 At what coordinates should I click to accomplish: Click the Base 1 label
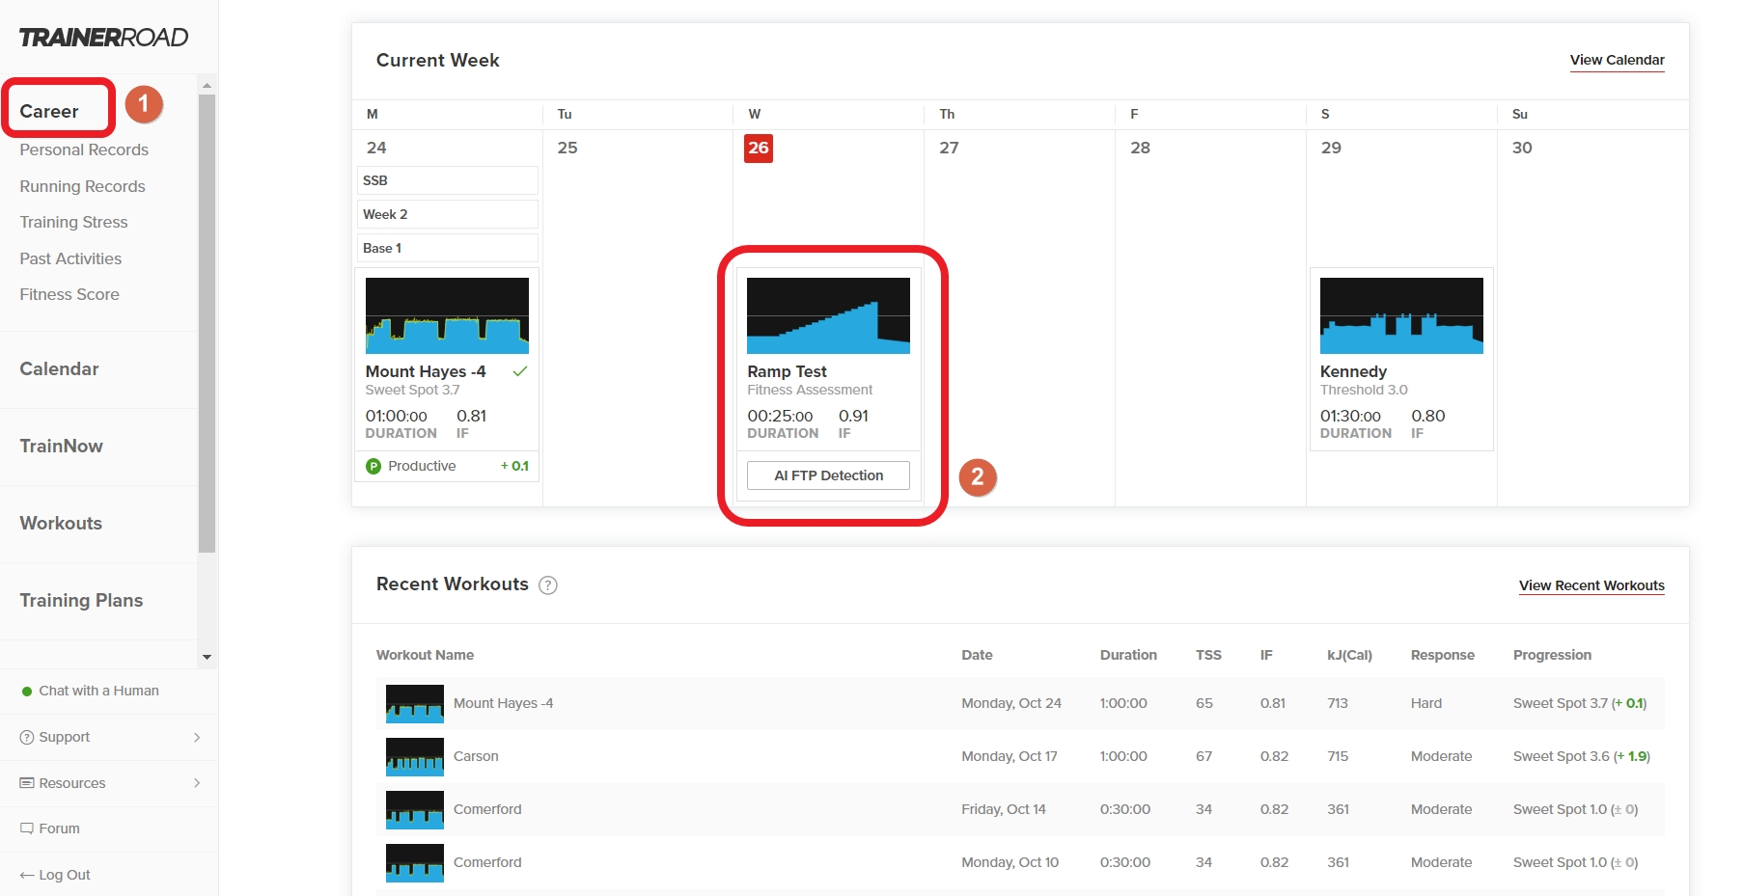[x=447, y=248]
